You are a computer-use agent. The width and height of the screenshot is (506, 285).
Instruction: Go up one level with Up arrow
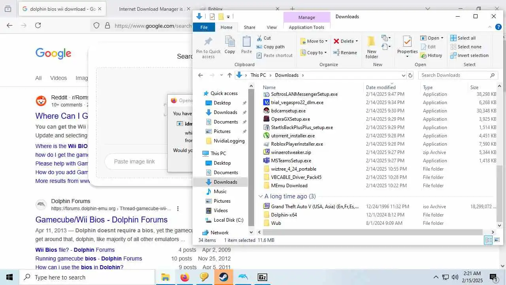click(230, 75)
